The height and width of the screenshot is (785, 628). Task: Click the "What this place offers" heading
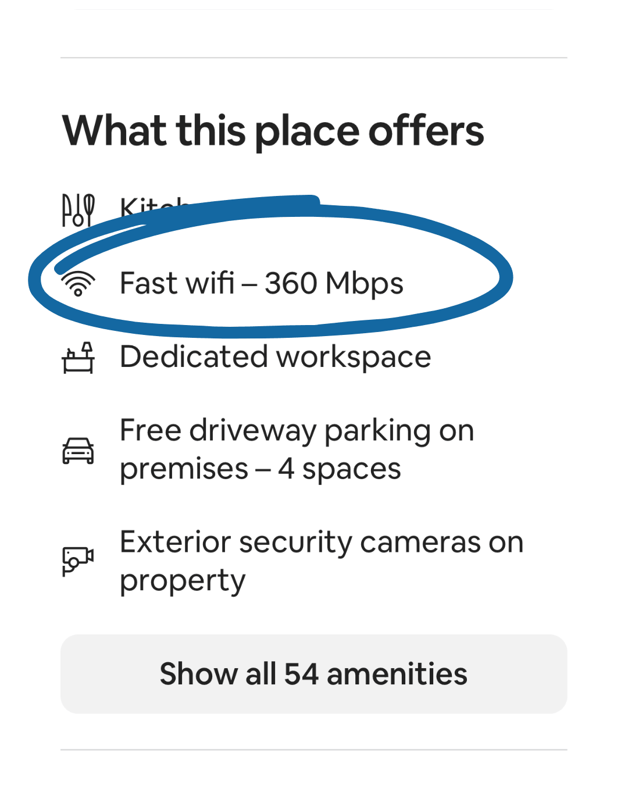[273, 131]
